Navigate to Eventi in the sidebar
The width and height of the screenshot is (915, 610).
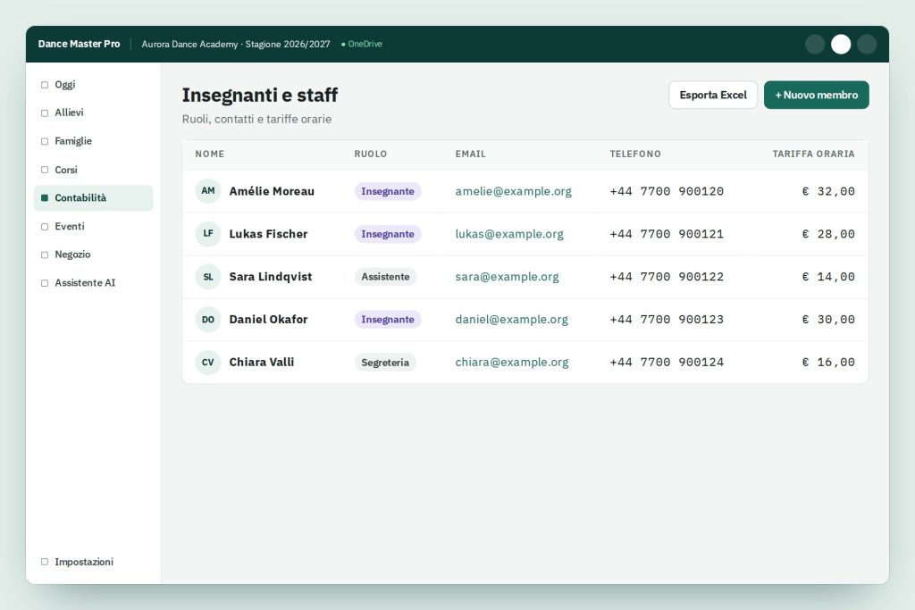(x=93, y=226)
